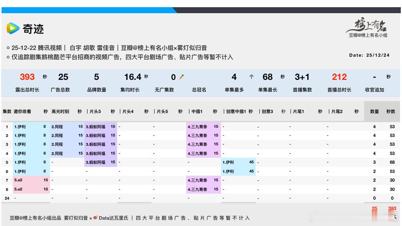Click the 单集最长 label

tap(268, 90)
